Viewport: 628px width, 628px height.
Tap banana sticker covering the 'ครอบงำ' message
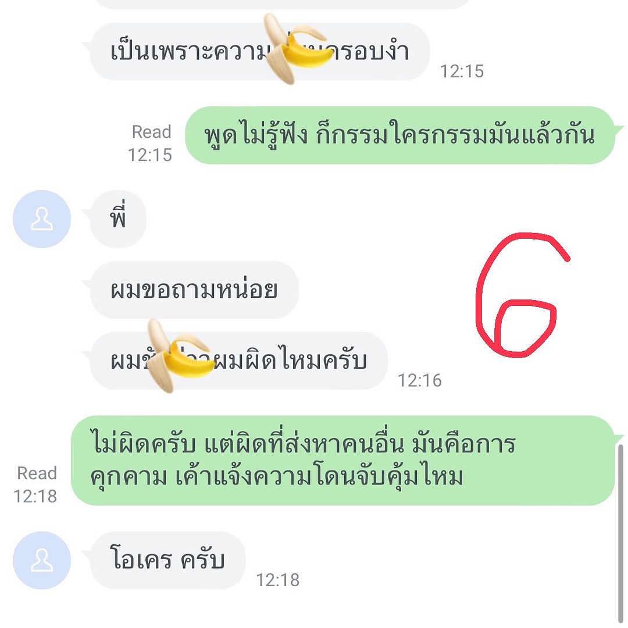(x=298, y=48)
